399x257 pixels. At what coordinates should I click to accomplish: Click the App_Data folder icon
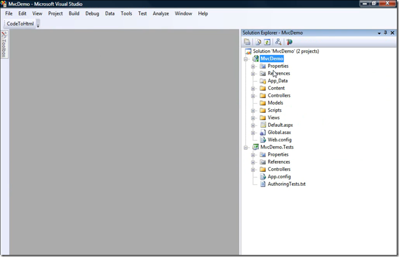(x=263, y=81)
